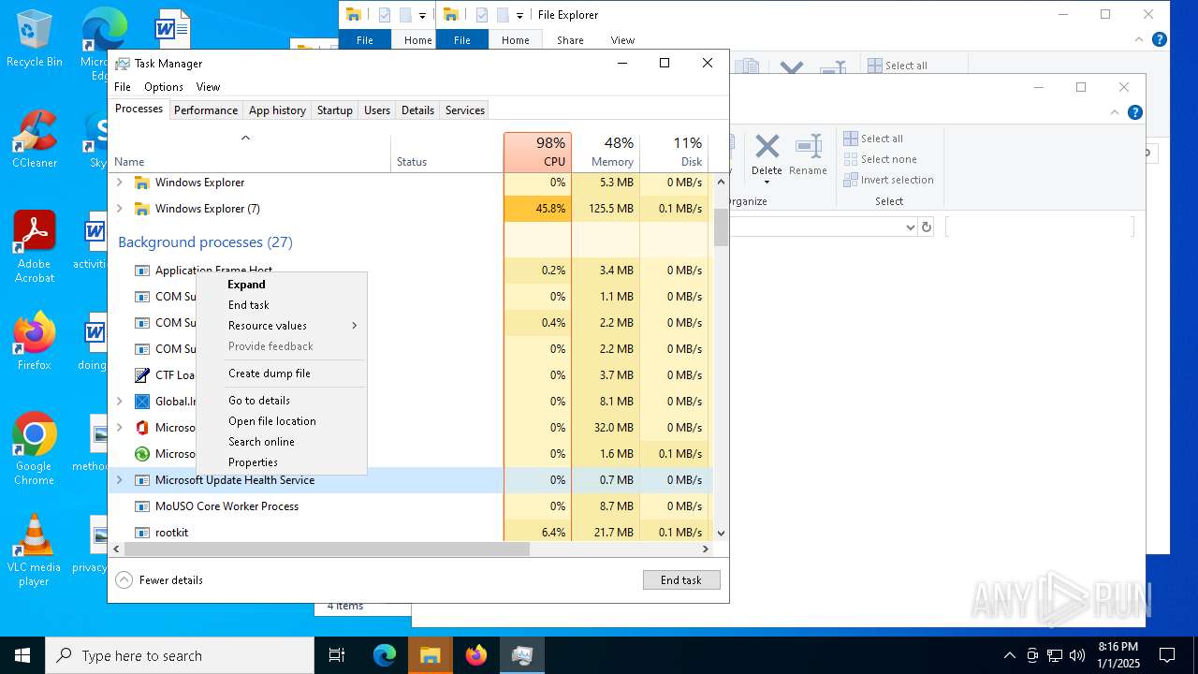Click the rootkit process icon
This screenshot has width=1198, height=674.
[142, 533]
